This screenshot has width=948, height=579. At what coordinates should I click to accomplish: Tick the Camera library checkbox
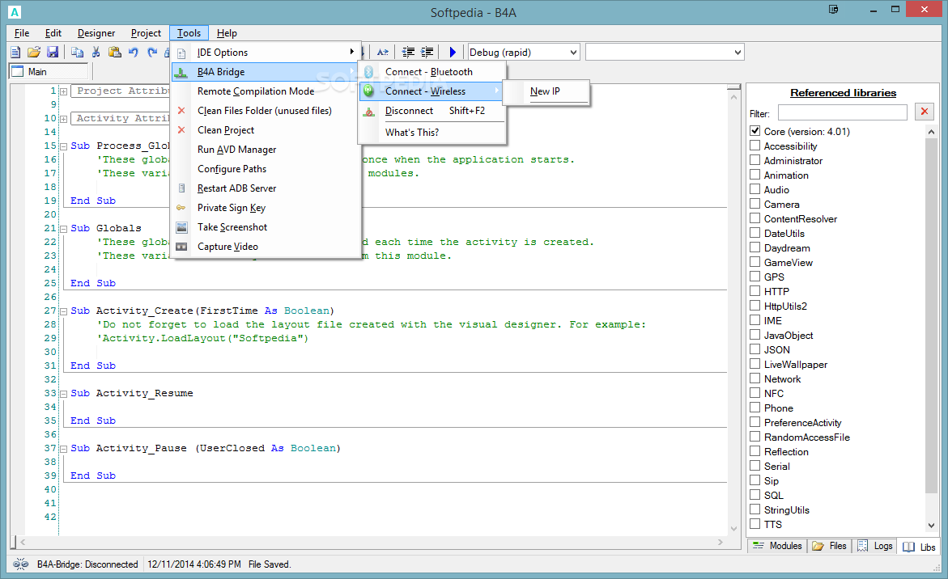(755, 204)
